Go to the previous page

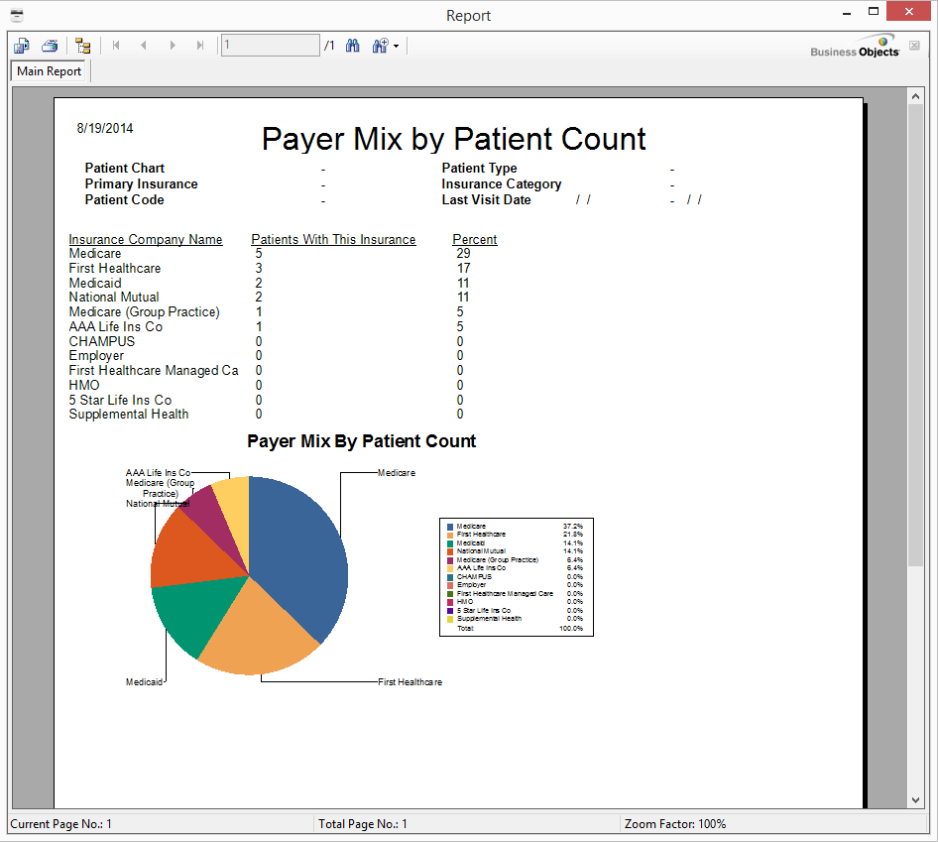pos(144,46)
